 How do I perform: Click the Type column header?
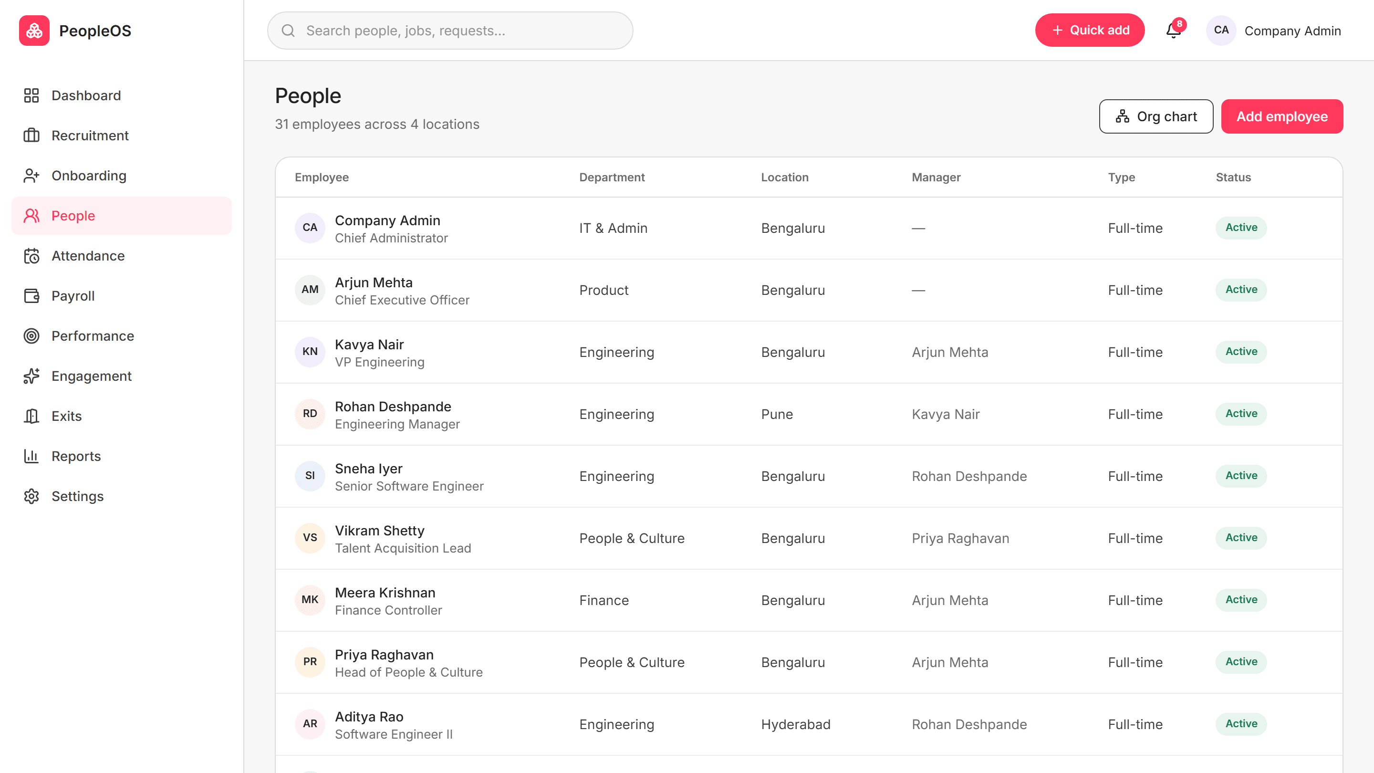click(x=1121, y=177)
